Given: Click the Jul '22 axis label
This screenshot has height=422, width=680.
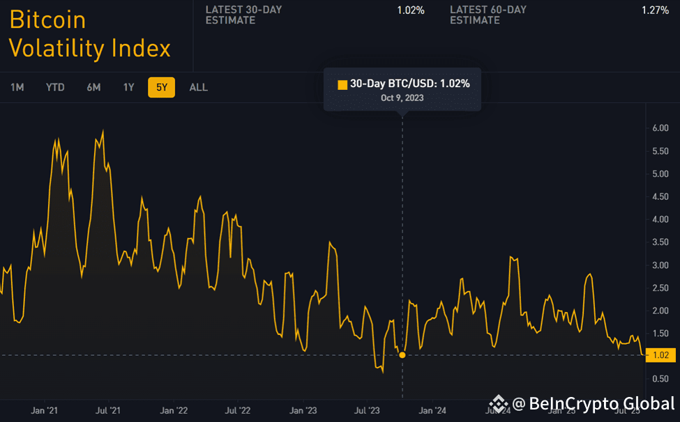Looking at the screenshot, I should [x=238, y=410].
